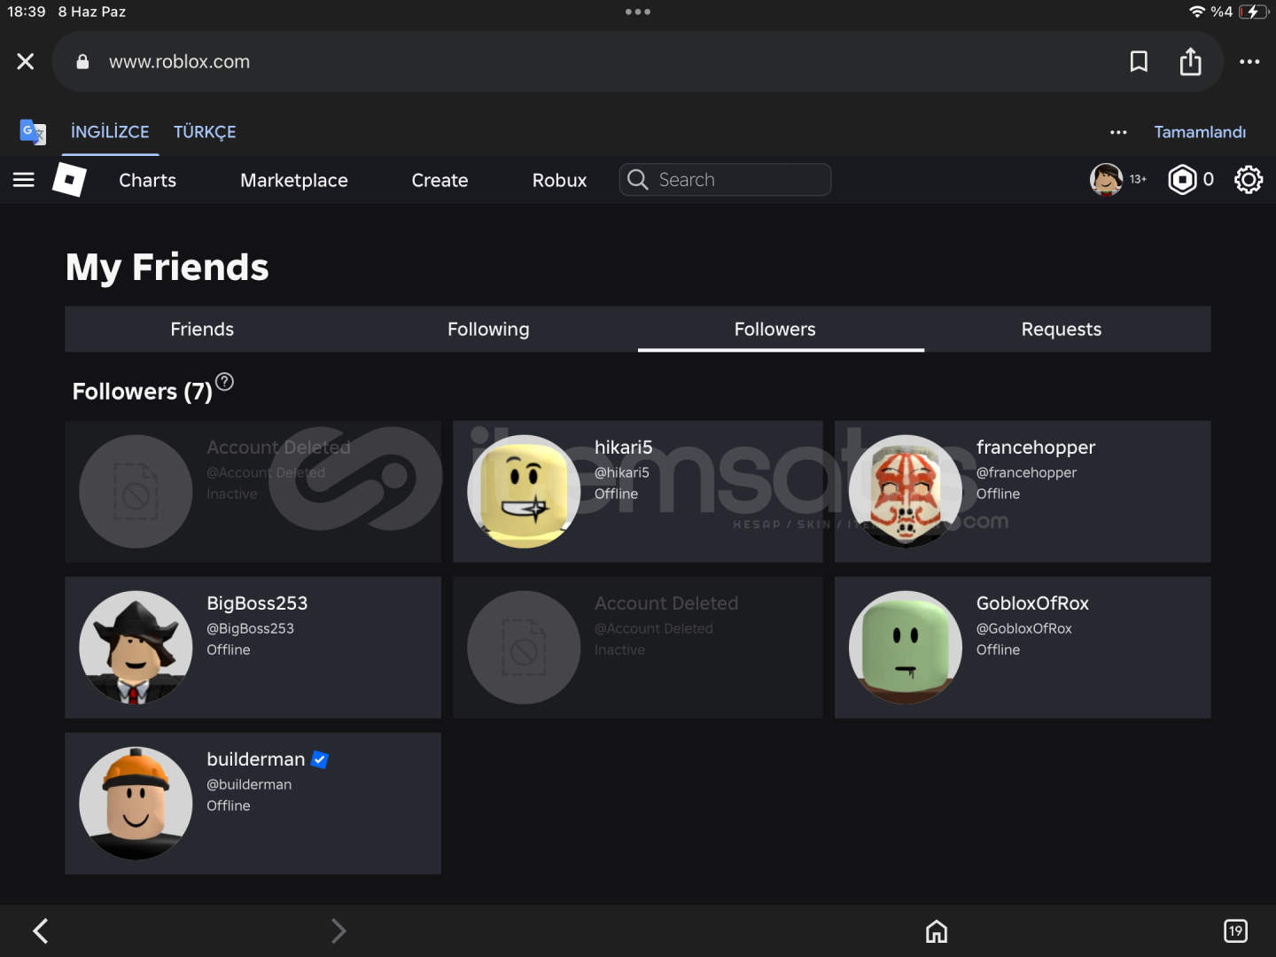Open builderman profile name link
The height and width of the screenshot is (957, 1276).
point(256,759)
